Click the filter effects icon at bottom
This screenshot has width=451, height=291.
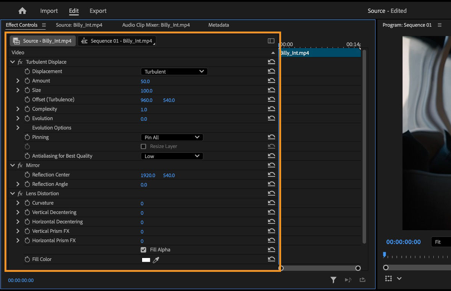tap(333, 280)
